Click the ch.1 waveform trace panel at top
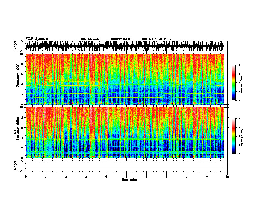 (124, 46)
